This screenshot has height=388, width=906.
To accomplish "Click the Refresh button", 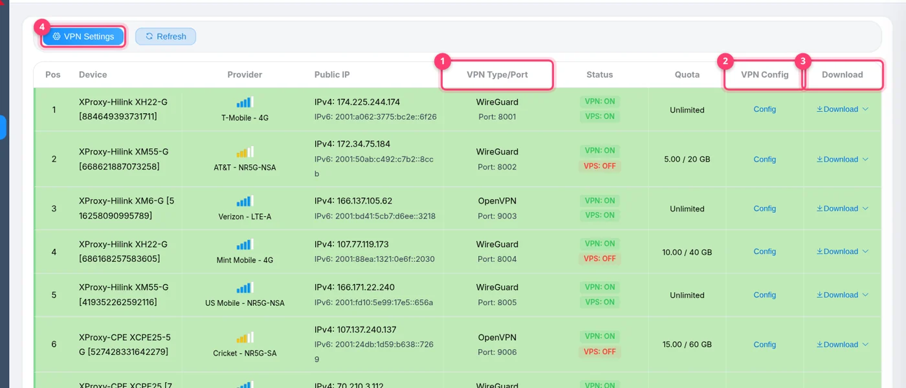I will coord(166,36).
